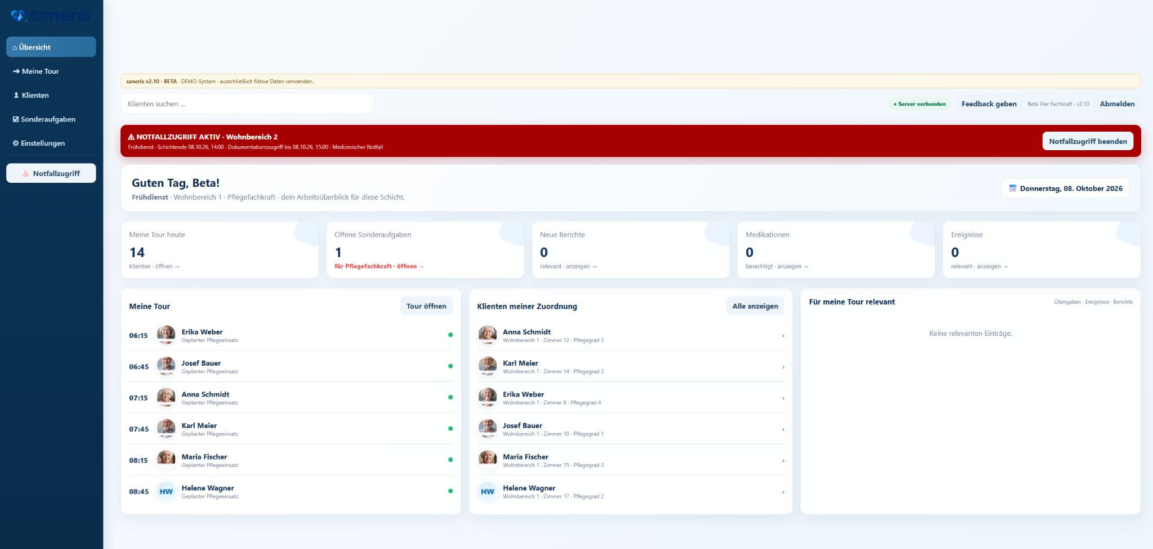Click Maria Fischer's avatar in Meine Tour
This screenshot has width=1153, height=549.
(166, 460)
